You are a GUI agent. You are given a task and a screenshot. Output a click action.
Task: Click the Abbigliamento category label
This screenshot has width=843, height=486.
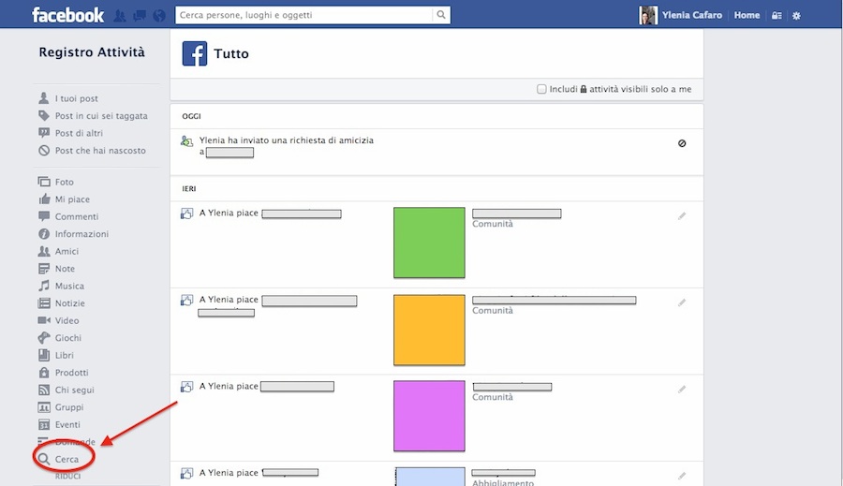503,482
